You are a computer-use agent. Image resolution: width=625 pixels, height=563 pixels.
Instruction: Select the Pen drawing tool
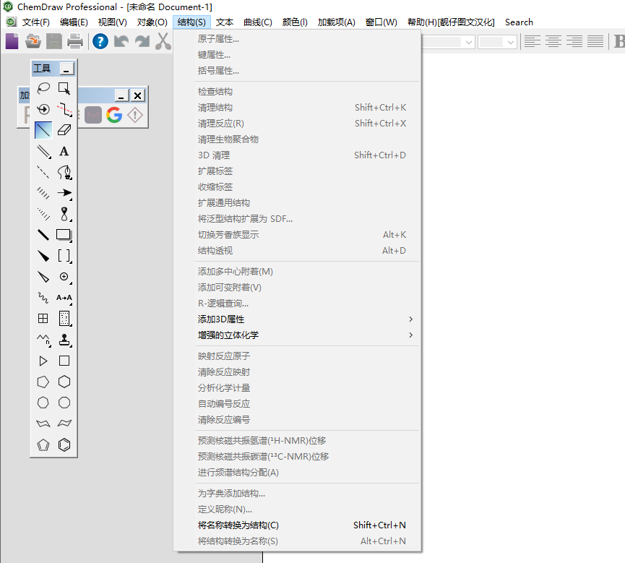pyautogui.click(x=64, y=172)
